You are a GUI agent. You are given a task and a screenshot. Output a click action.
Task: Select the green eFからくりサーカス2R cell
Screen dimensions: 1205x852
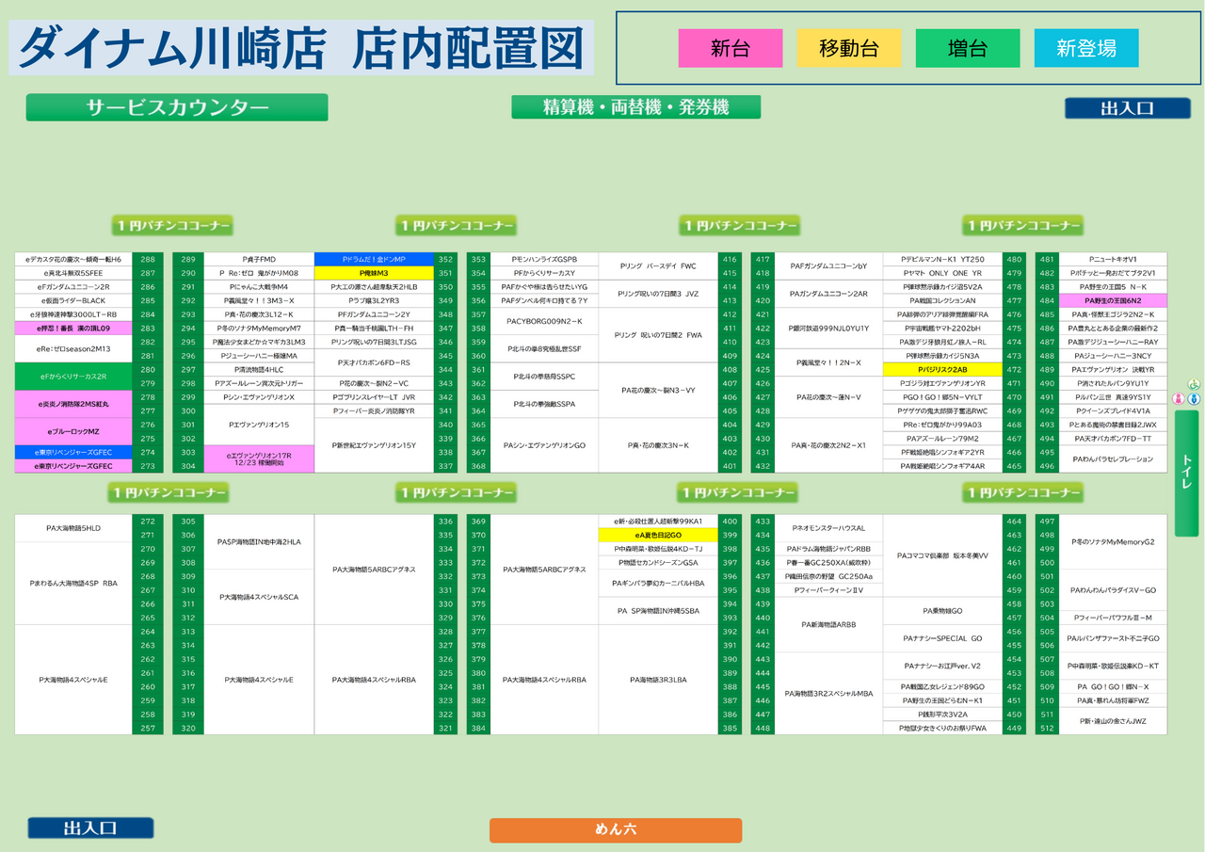point(74,377)
